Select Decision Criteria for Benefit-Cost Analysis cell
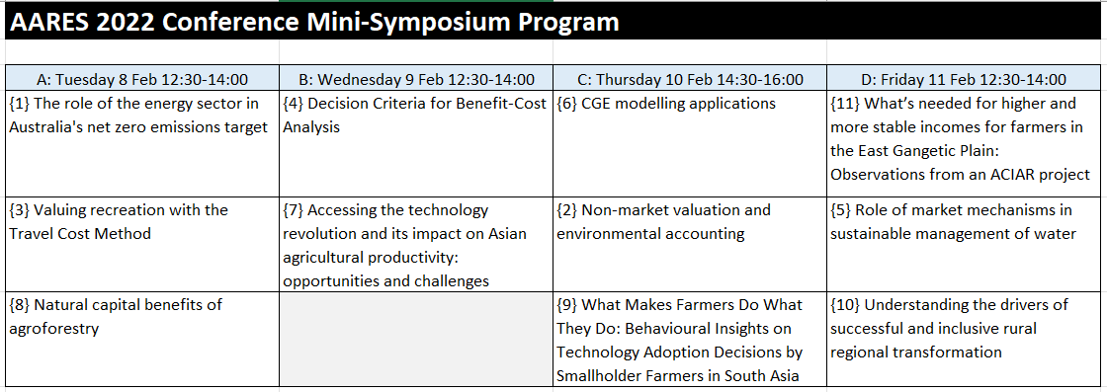This screenshot has width=1107, height=392. coord(416,144)
